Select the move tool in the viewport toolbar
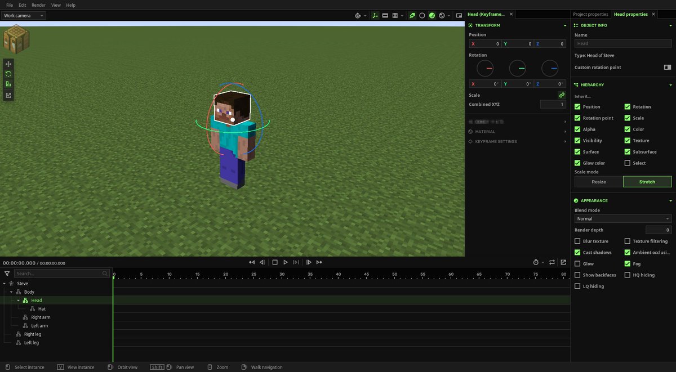Screen dimensions: 676x372 (8, 64)
